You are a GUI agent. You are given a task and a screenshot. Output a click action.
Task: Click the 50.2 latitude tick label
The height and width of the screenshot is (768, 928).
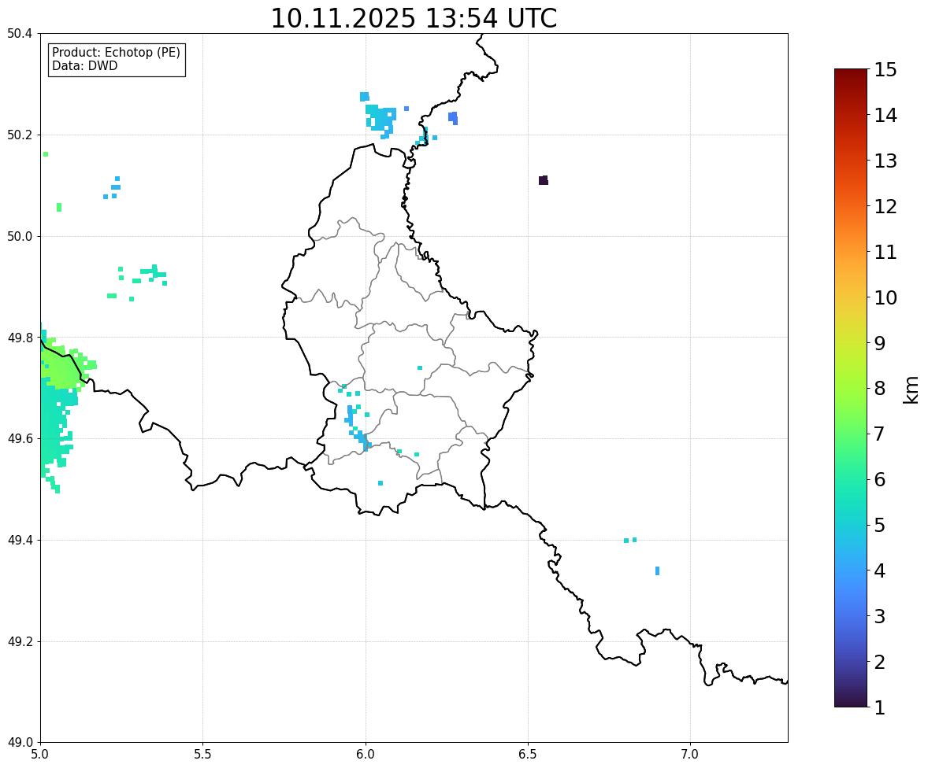point(20,135)
